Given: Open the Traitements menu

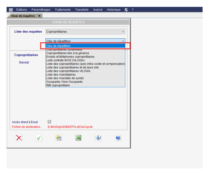Looking at the screenshot, I should click(63, 10).
